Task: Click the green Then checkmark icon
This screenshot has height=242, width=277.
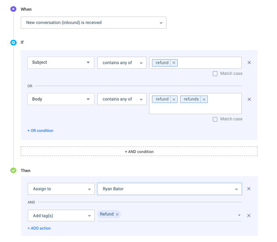Action: 13,170
